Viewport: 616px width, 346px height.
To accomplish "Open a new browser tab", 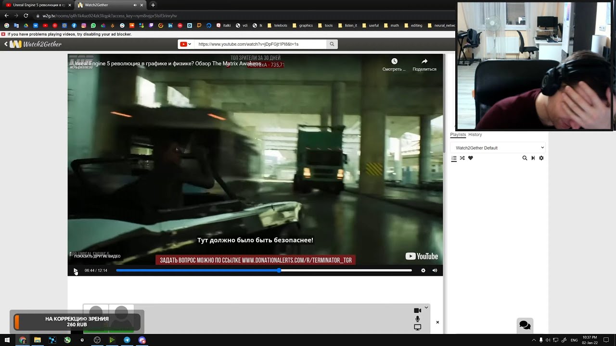I will coord(153,5).
